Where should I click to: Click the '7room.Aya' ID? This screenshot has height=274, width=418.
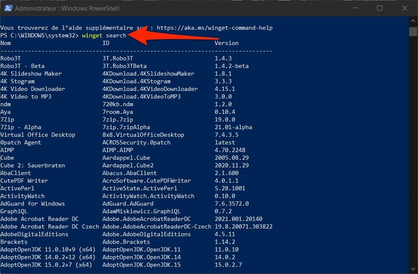click(x=118, y=112)
